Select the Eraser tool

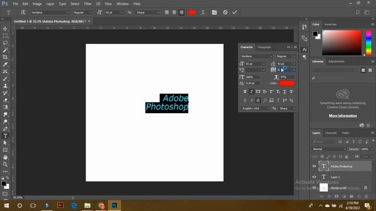(x=5, y=100)
